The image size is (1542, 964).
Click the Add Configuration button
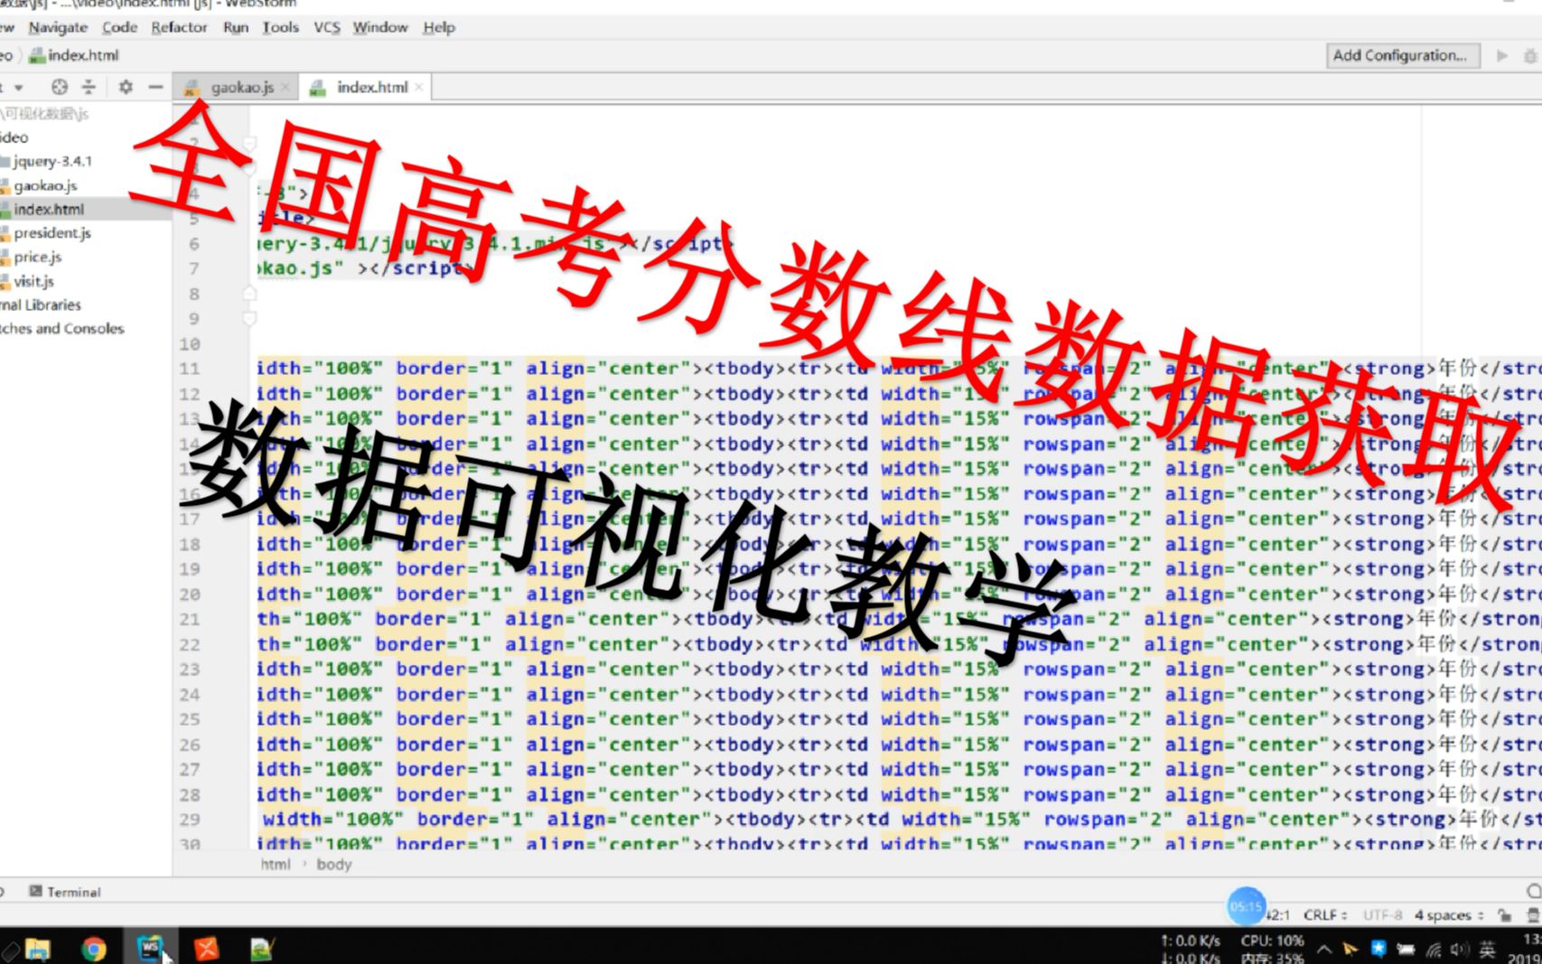[1402, 55]
